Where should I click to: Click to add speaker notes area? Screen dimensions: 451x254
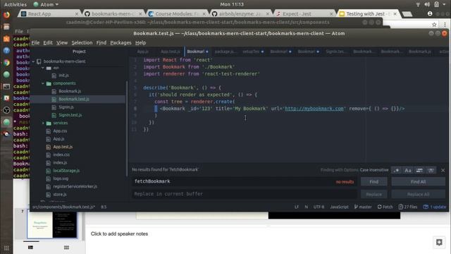click(119, 234)
